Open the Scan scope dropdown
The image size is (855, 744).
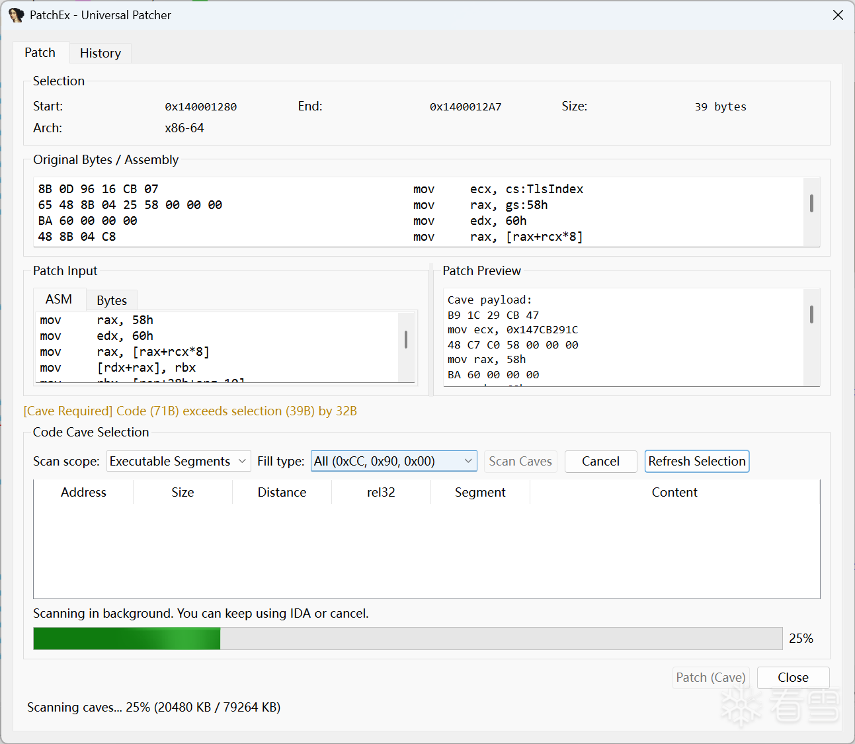click(x=179, y=461)
